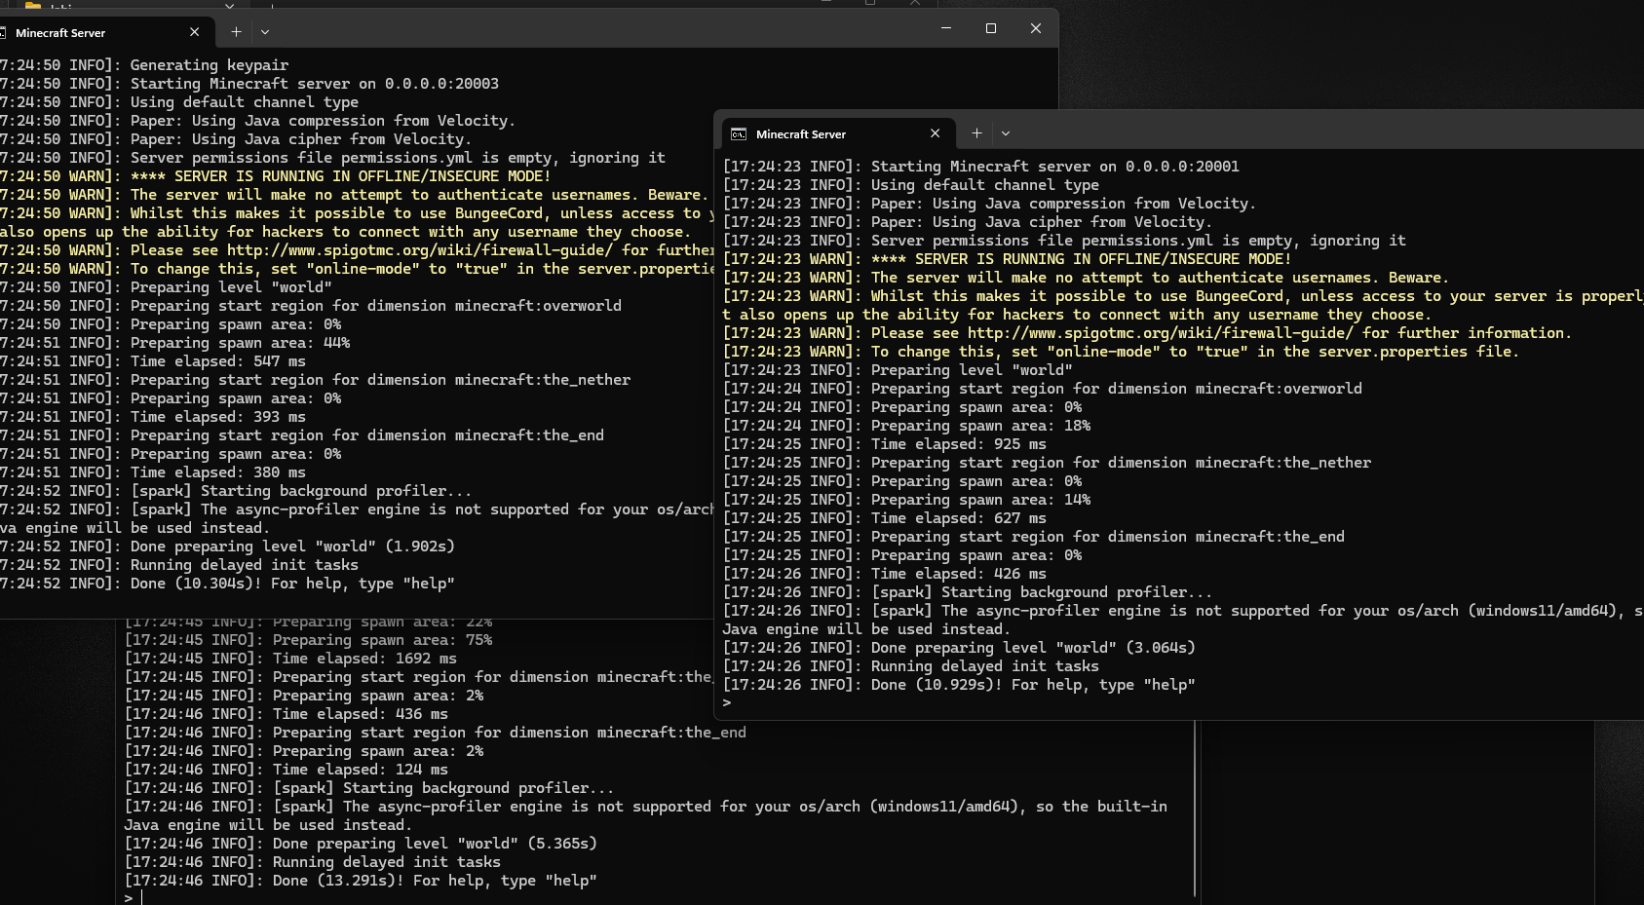Open spigotmc firewall-guide link in port 20001 window
The image size is (1644, 905).
(1160, 333)
